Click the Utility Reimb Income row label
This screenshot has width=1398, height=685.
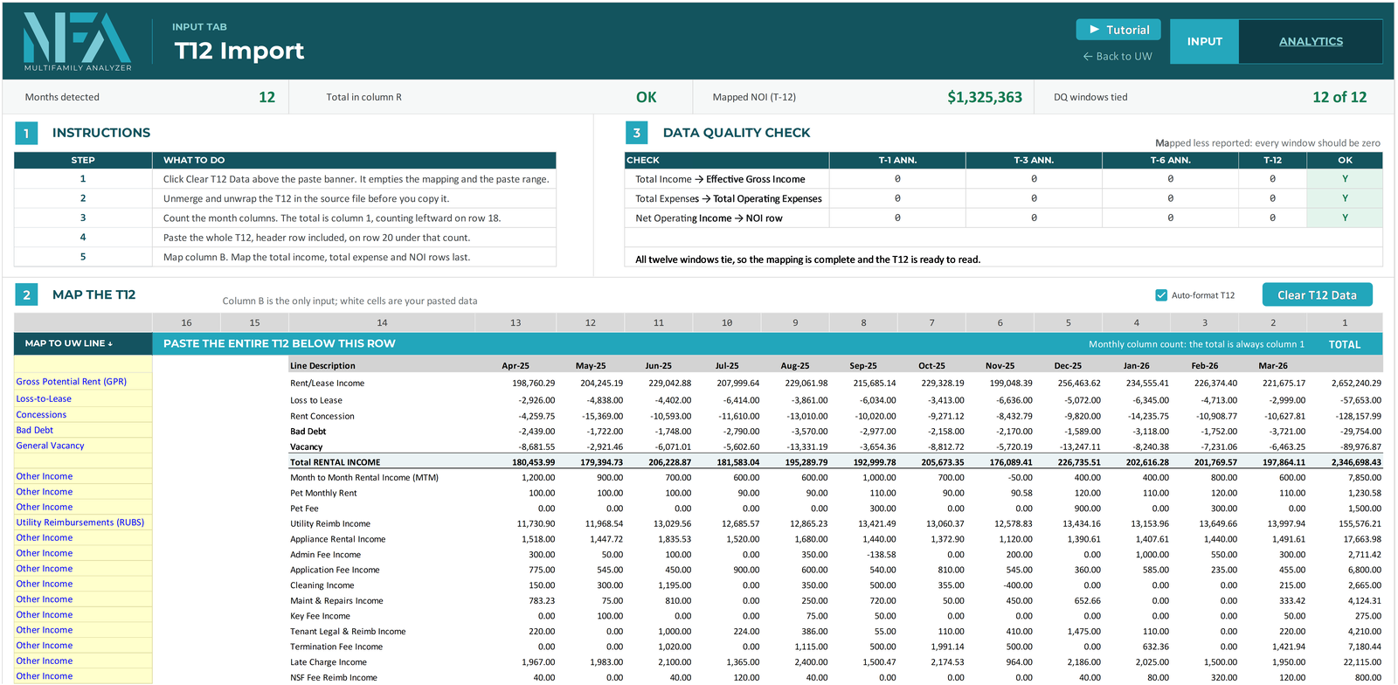(330, 523)
